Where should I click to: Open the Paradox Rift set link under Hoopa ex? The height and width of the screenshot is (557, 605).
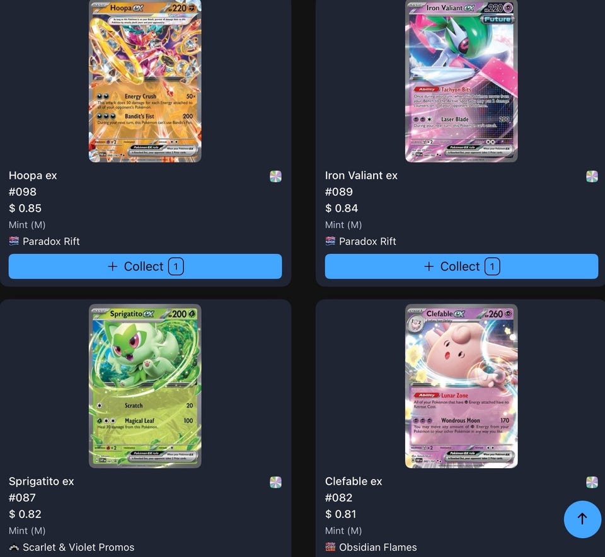(51, 241)
